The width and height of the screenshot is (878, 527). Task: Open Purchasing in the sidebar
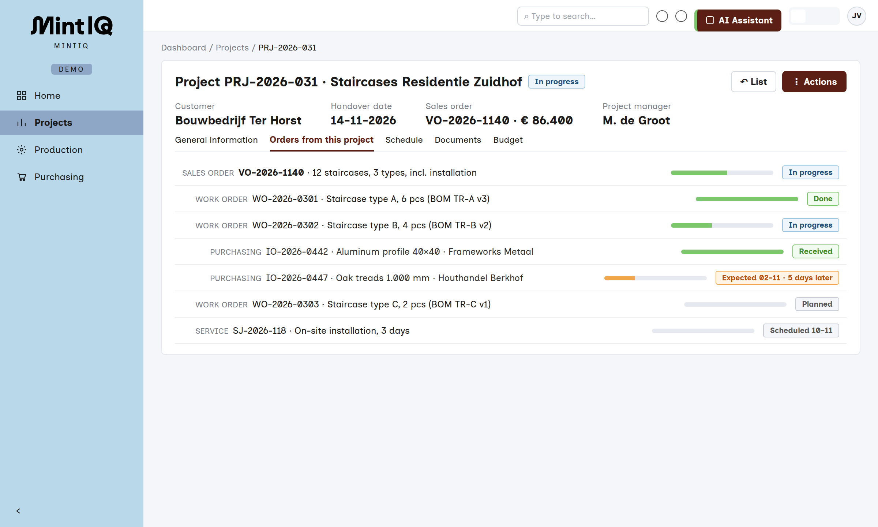pyautogui.click(x=72, y=177)
